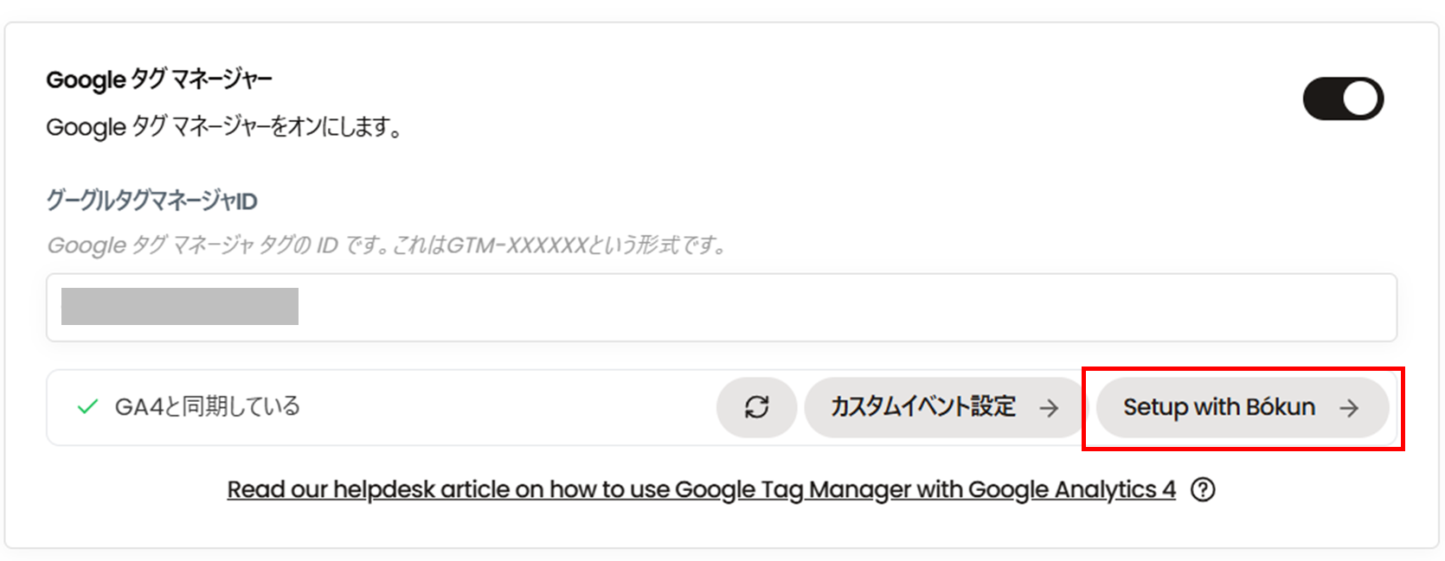
Task: Click the question mark help icon
Action: (1203, 490)
